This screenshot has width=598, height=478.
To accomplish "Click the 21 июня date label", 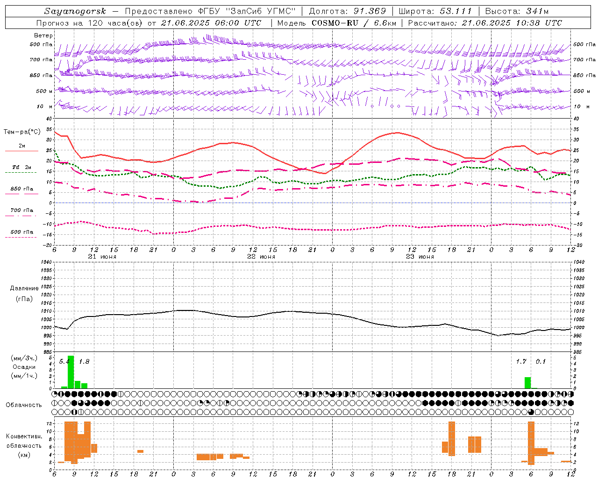I will click(102, 257).
